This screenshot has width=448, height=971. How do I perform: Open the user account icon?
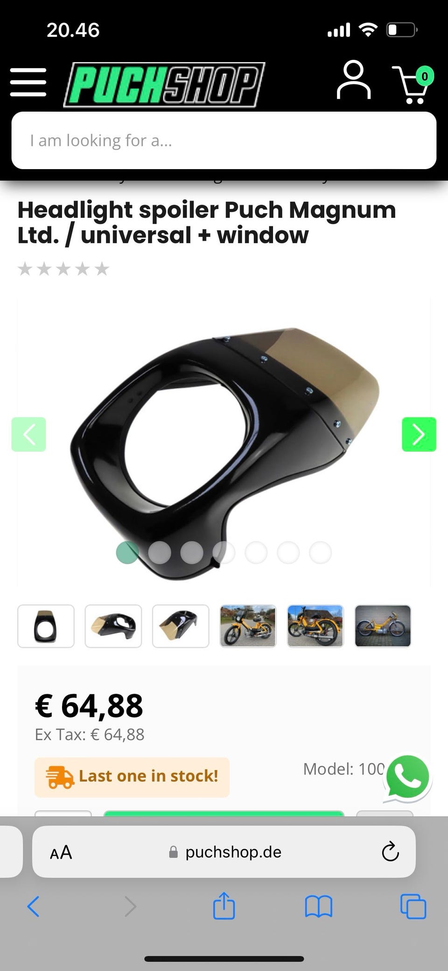coord(353,80)
